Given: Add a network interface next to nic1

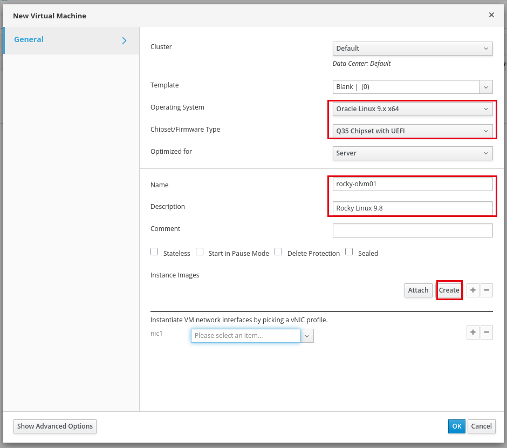Looking at the screenshot, I should click(x=472, y=332).
